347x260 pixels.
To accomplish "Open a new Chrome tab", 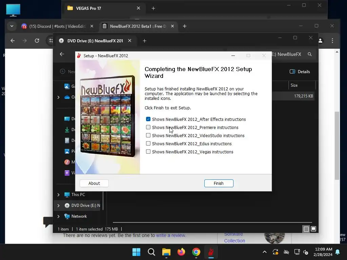I will coord(185,26).
